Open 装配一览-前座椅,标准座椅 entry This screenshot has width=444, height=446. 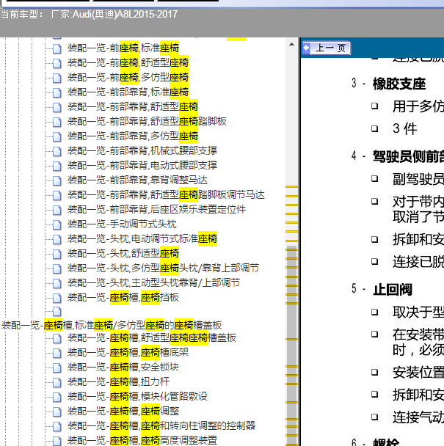point(123,48)
